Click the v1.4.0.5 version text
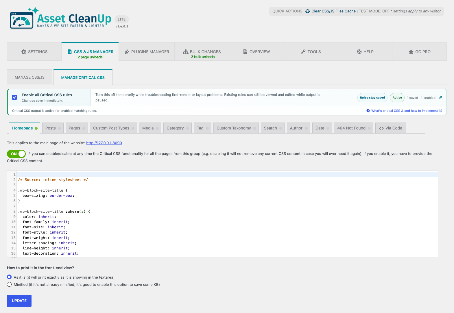 [x=122, y=26]
